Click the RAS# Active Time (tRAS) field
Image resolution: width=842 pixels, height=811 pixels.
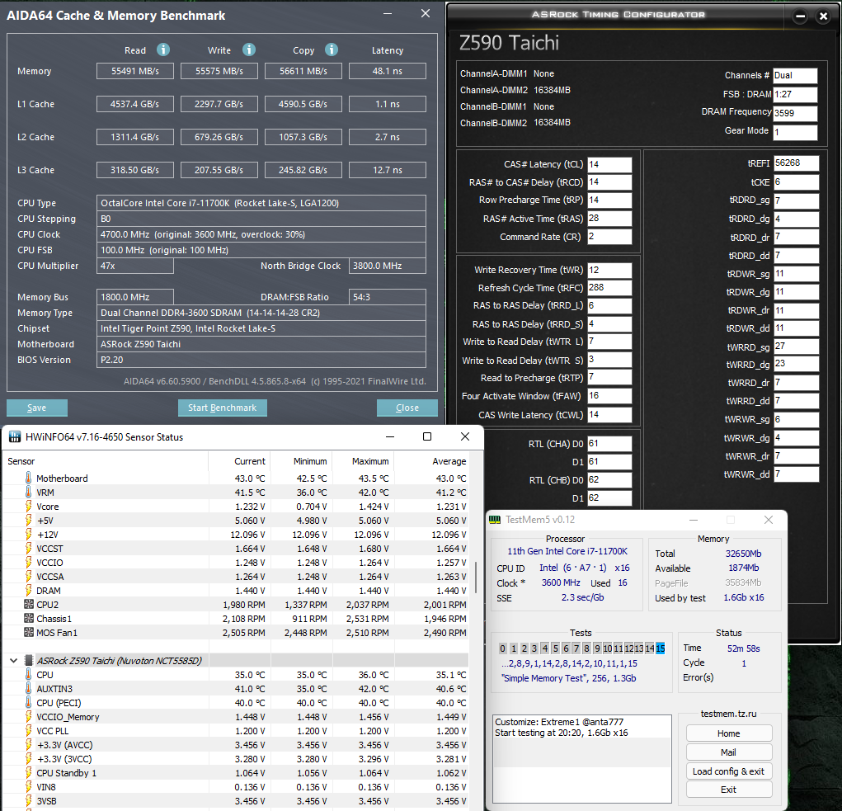609,218
